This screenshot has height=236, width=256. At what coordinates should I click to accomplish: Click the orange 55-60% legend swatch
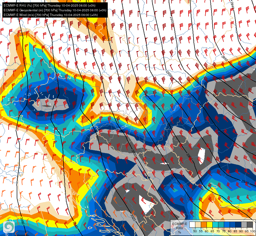(x=204, y=225)
